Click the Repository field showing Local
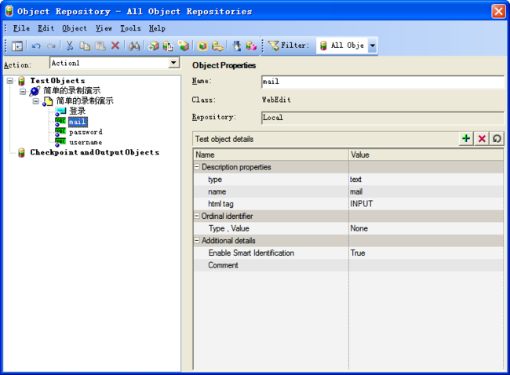Viewport: 510px width, 375px height. point(383,118)
